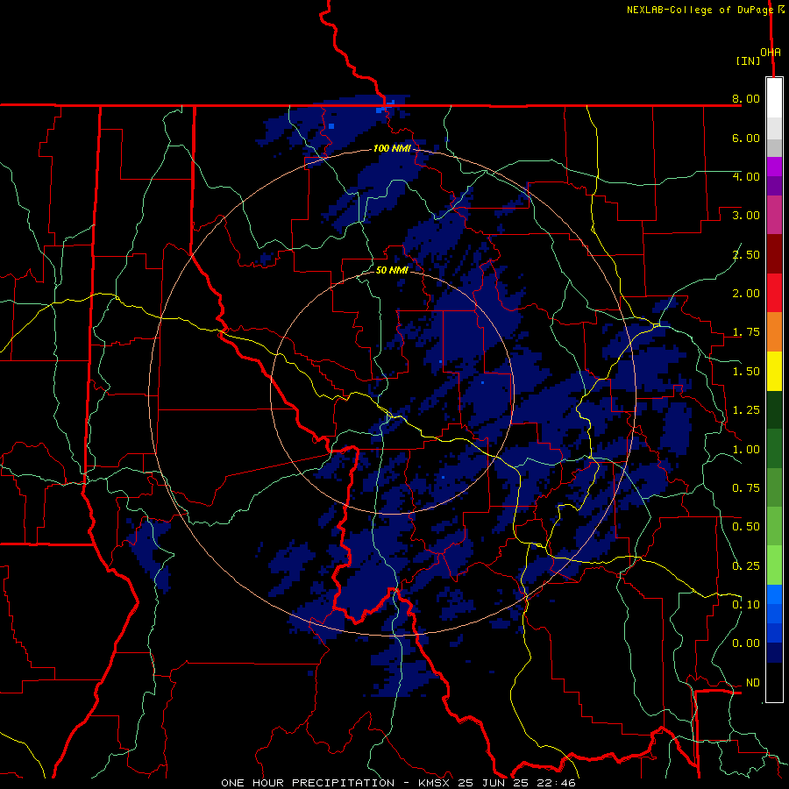This screenshot has width=789, height=789.
Task: Click the [IN] units label
Action: (748, 60)
